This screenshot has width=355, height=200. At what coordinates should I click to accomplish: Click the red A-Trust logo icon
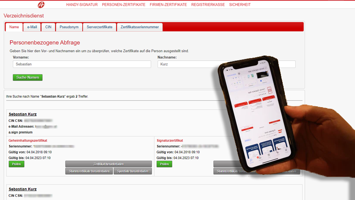tap(42, 4)
